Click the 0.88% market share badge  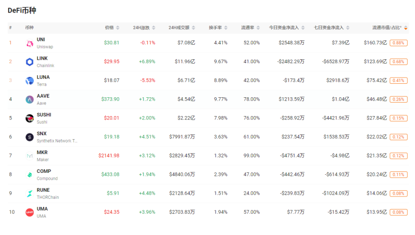click(x=398, y=43)
